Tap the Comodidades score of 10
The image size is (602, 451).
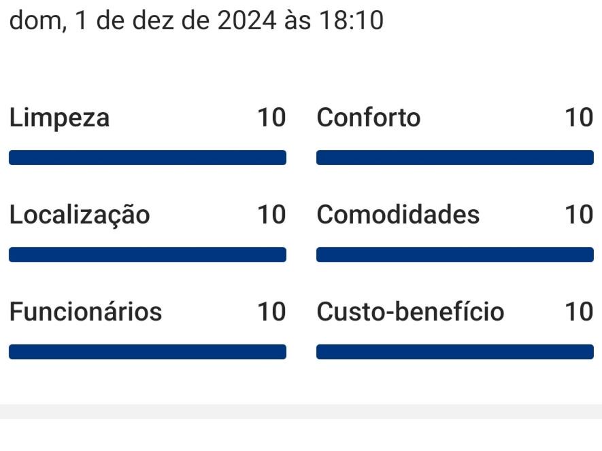[579, 215]
